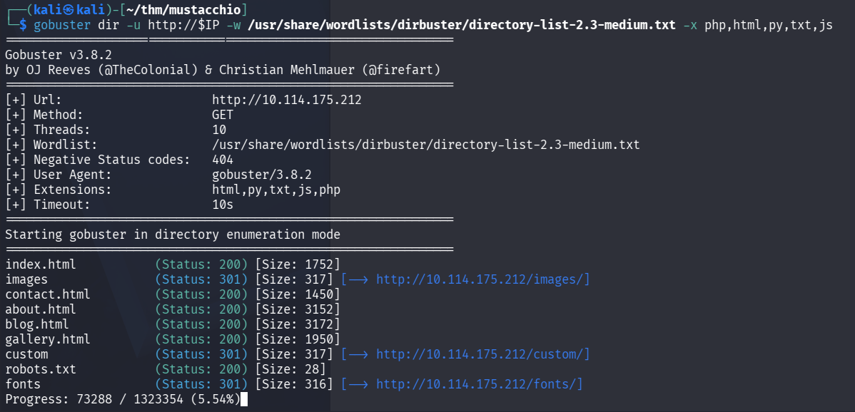855x412 pixels.
Task: Click the [+] Timeout: label
Action: click(x=48, y=205)
